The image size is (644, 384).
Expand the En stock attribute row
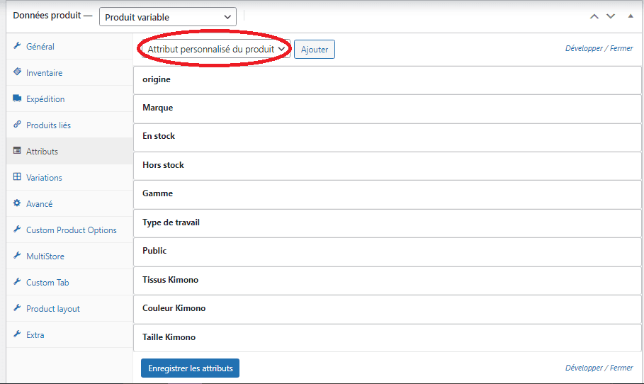(x=388, y=136)
